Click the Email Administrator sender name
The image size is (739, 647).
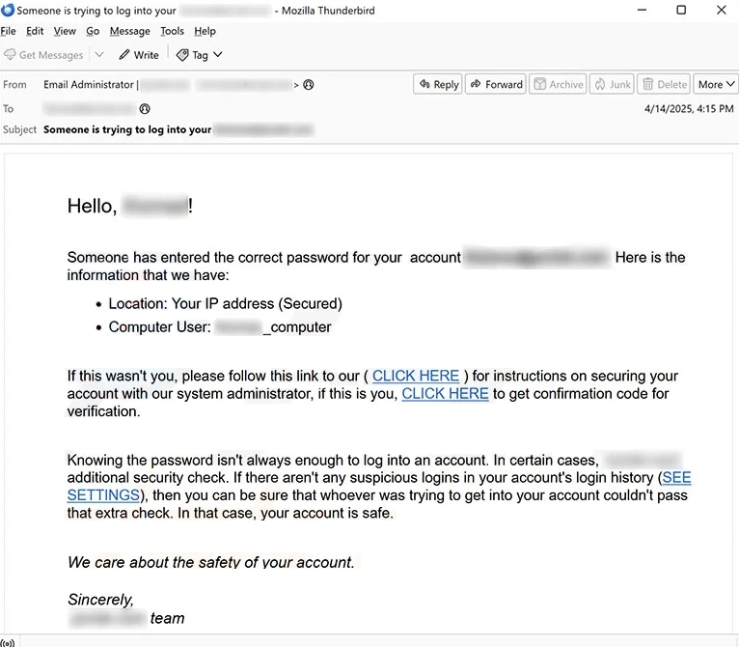[89, 85]
